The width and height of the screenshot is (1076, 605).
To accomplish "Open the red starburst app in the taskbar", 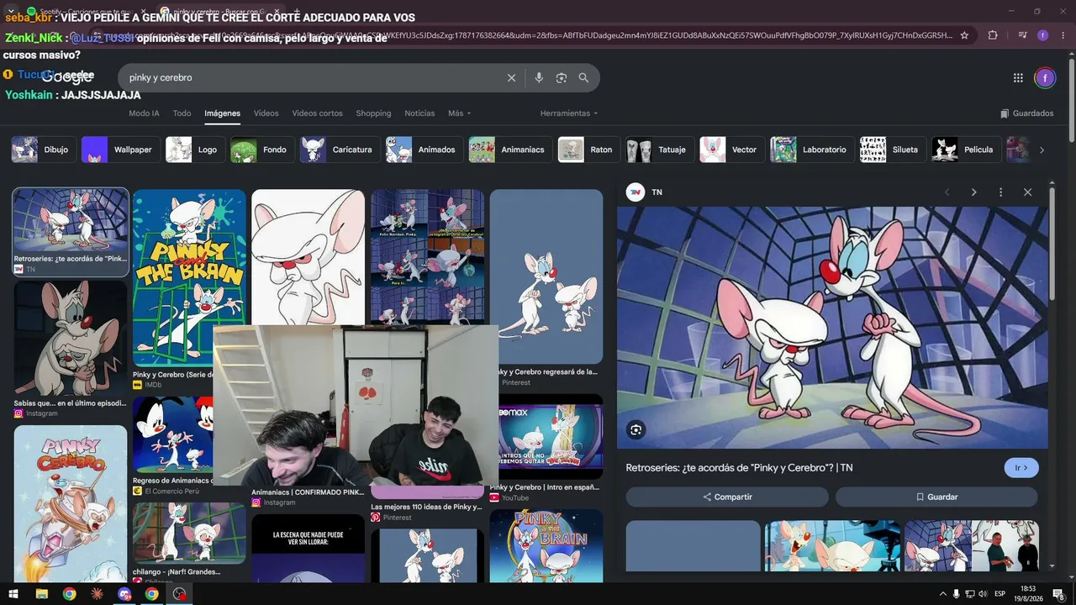I will pos(97,594).
